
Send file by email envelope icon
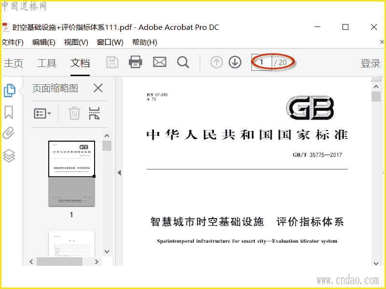tap(160, 62)
